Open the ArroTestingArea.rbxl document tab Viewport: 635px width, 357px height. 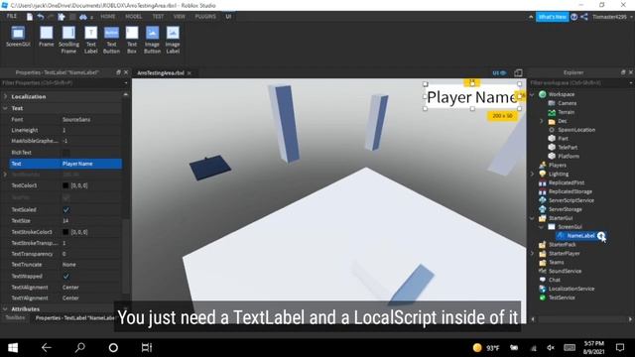coord(161,73)
